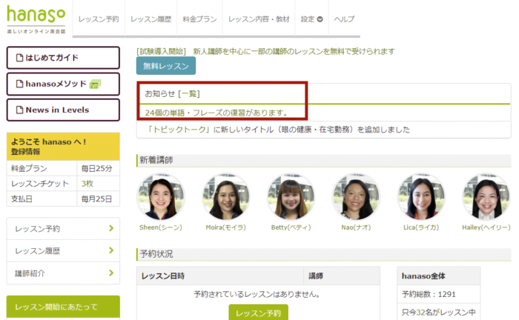
Task: Open teacher Hailey's profile photo
Action: coord(486,197)
